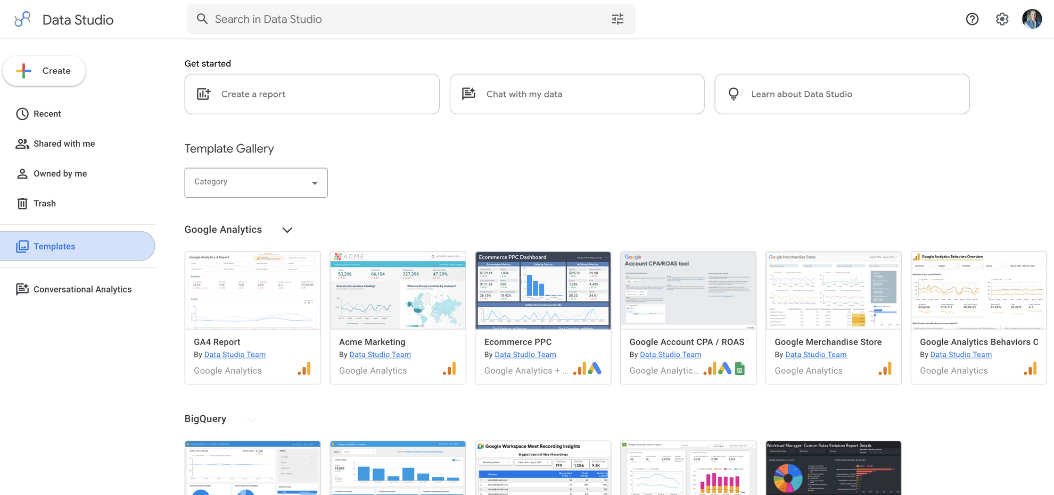The image size is (1054, 495).
Task: Click the Google Sheets icon on CPA / ROAS card
Action: tap(740, 368)
